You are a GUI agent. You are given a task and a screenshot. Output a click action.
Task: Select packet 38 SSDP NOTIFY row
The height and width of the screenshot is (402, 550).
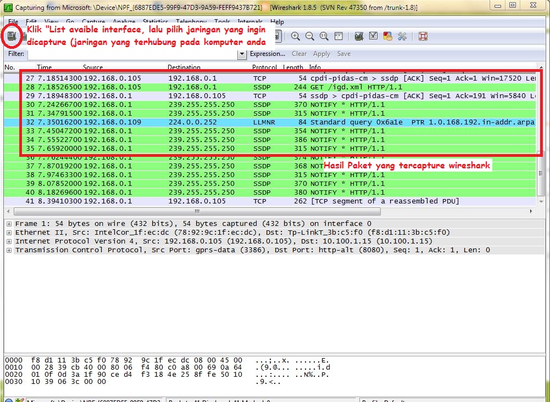click(x=270, y=175)
